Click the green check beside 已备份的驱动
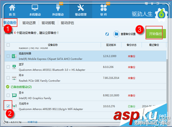The width and height of the screenshot is (172, 127). pyautogui.click(x=8, y=87)
